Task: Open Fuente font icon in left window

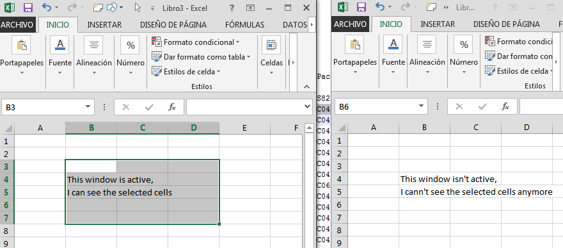Action: tap(59, 45)
